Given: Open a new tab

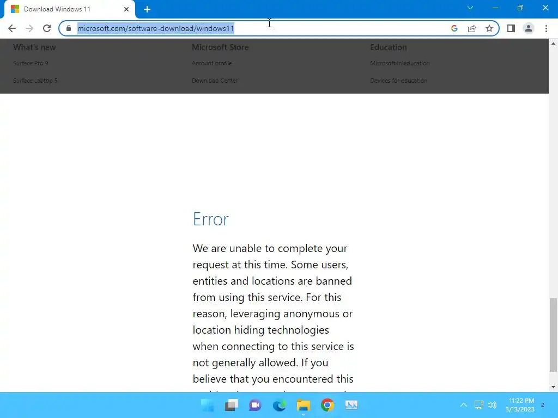Looking at the screenshot, I should tap(147, 9).
